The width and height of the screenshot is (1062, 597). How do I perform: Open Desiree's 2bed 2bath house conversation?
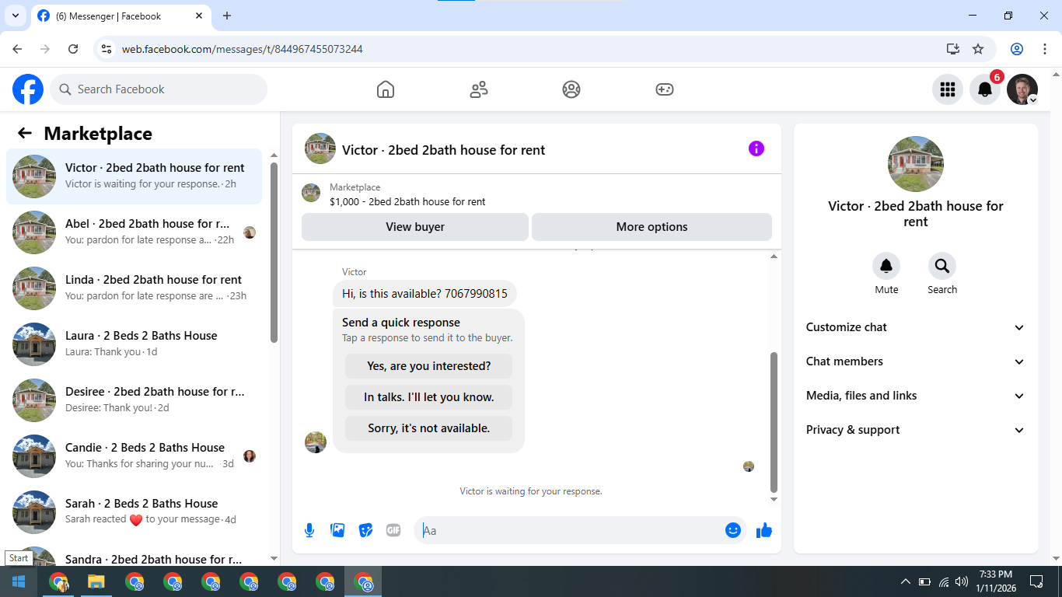click(134, 400)
